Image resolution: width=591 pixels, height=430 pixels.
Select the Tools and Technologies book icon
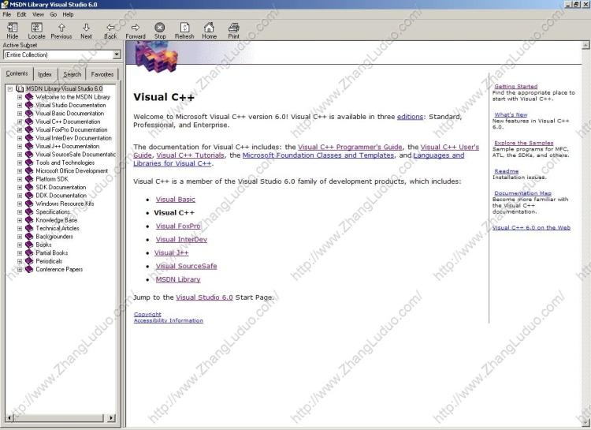(29, 163)
